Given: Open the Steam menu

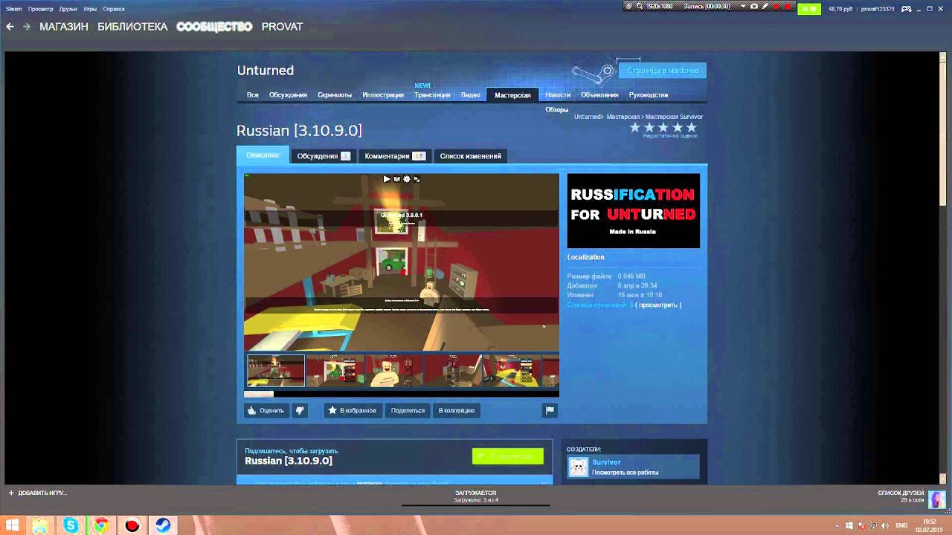Looking at the screenshot, I should [x=13, y=9].
